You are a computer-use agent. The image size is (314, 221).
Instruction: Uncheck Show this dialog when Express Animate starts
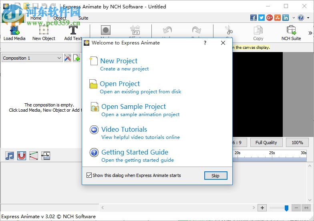click(x=89, y=175)
